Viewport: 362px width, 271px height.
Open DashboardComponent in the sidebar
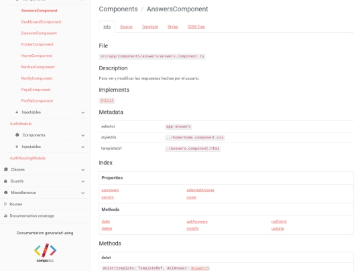(x=41, y=22)
